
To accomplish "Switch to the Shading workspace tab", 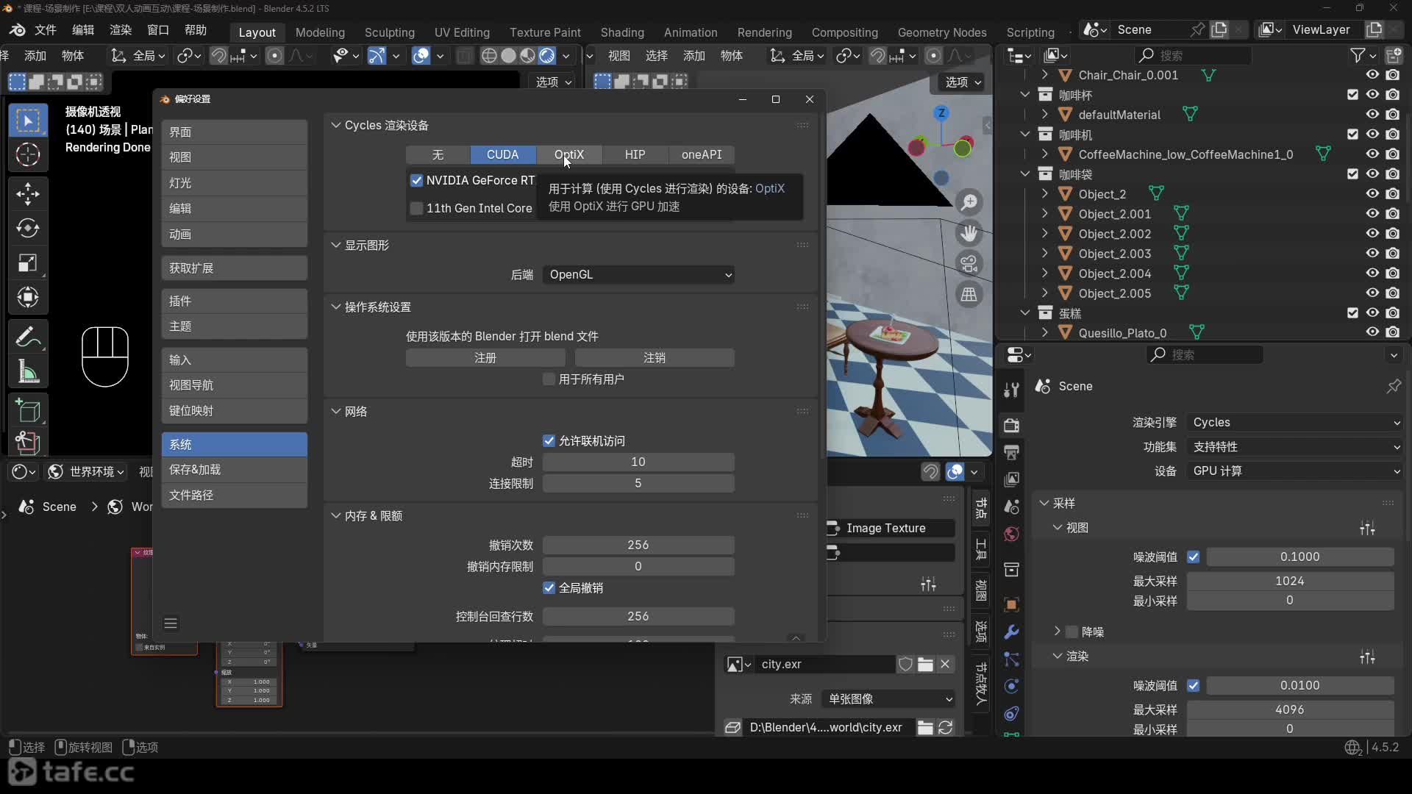I will click(621, 32).
